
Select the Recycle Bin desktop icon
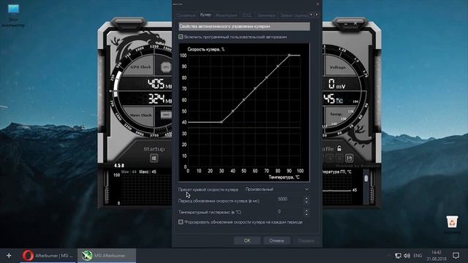(452, 224)
